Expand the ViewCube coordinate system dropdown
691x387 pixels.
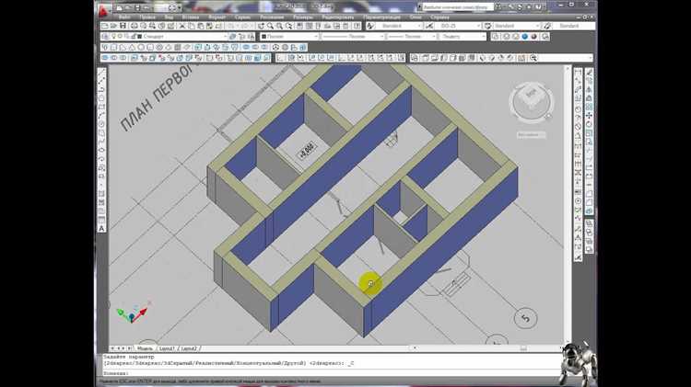pyautogui.click(x=531, y=135)
